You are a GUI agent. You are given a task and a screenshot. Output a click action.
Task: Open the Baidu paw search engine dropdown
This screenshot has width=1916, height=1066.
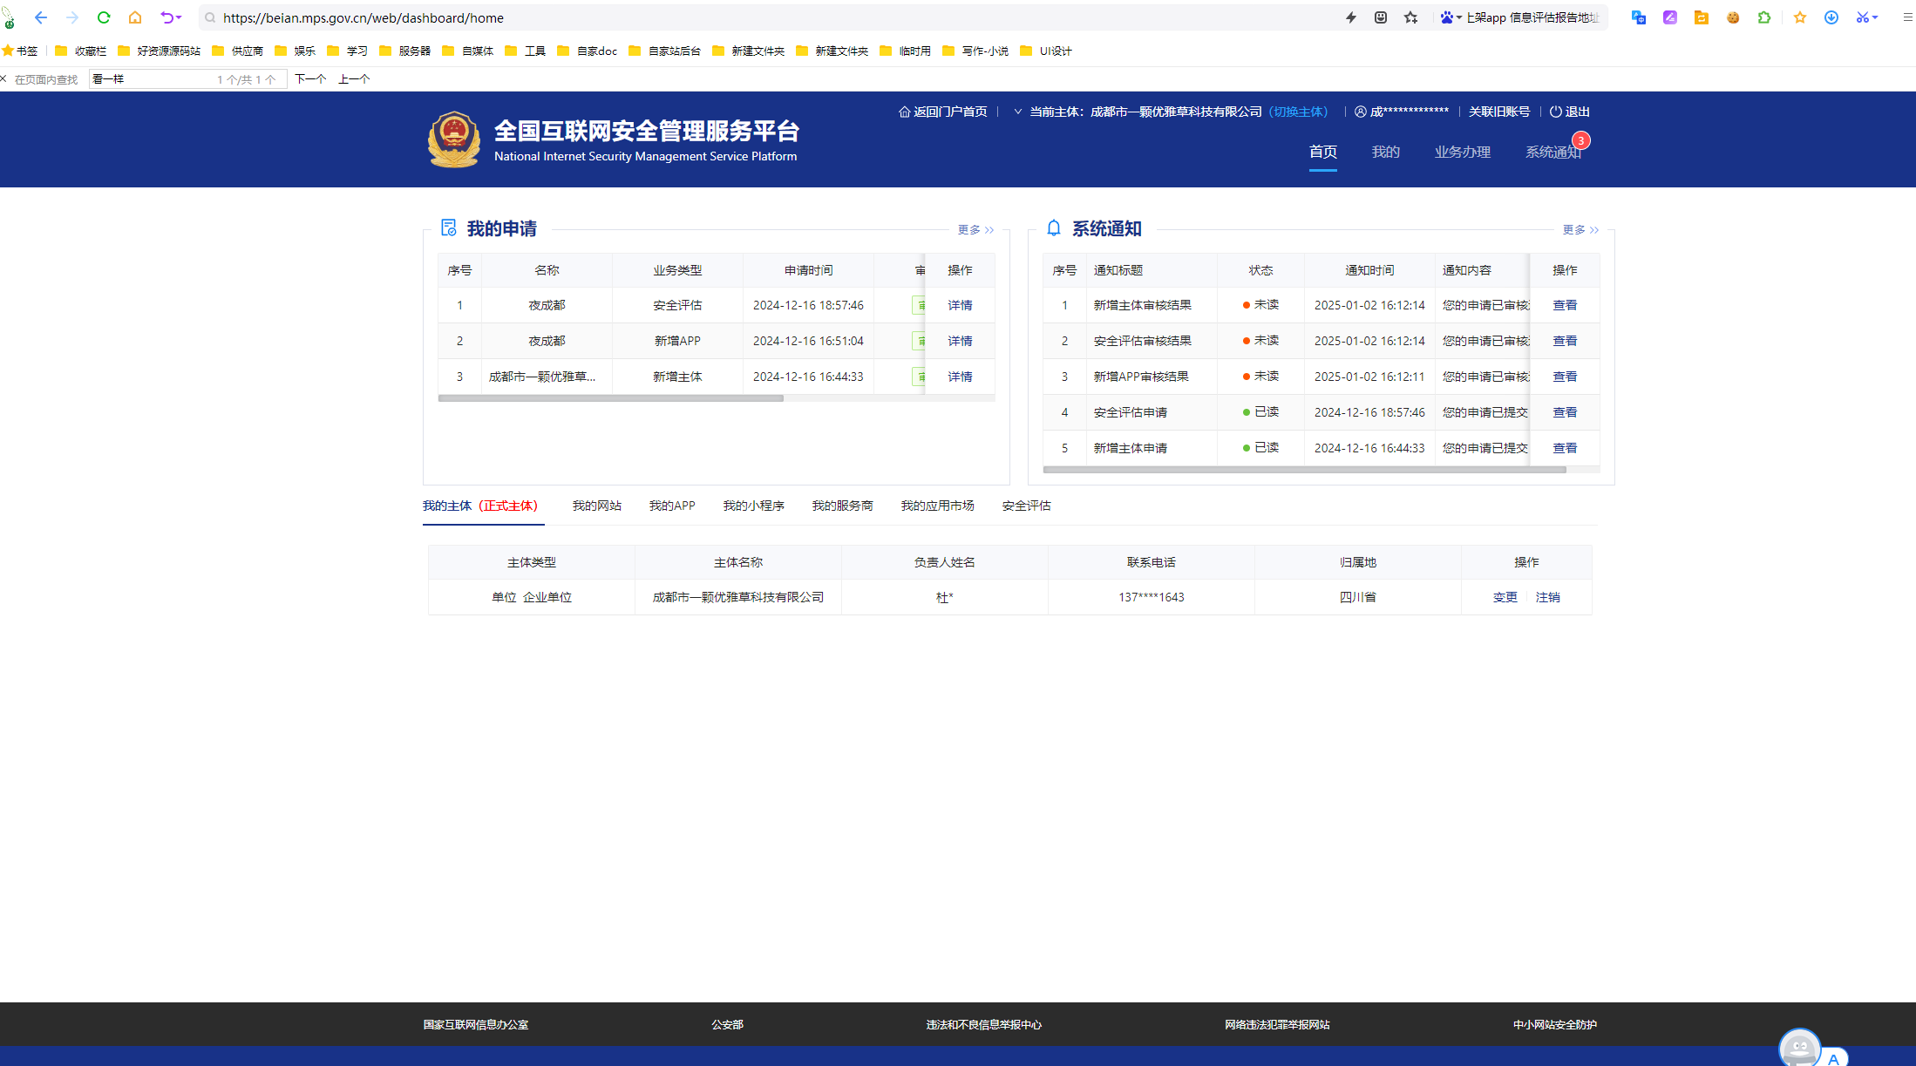click(x=1451, y=17)
